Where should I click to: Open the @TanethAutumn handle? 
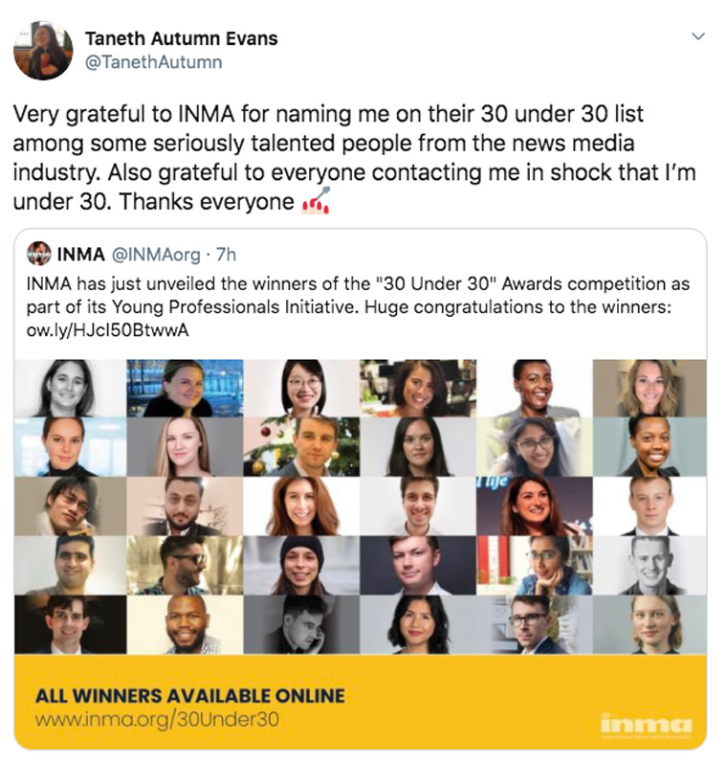pyautogui.click(x=154, y=62)
